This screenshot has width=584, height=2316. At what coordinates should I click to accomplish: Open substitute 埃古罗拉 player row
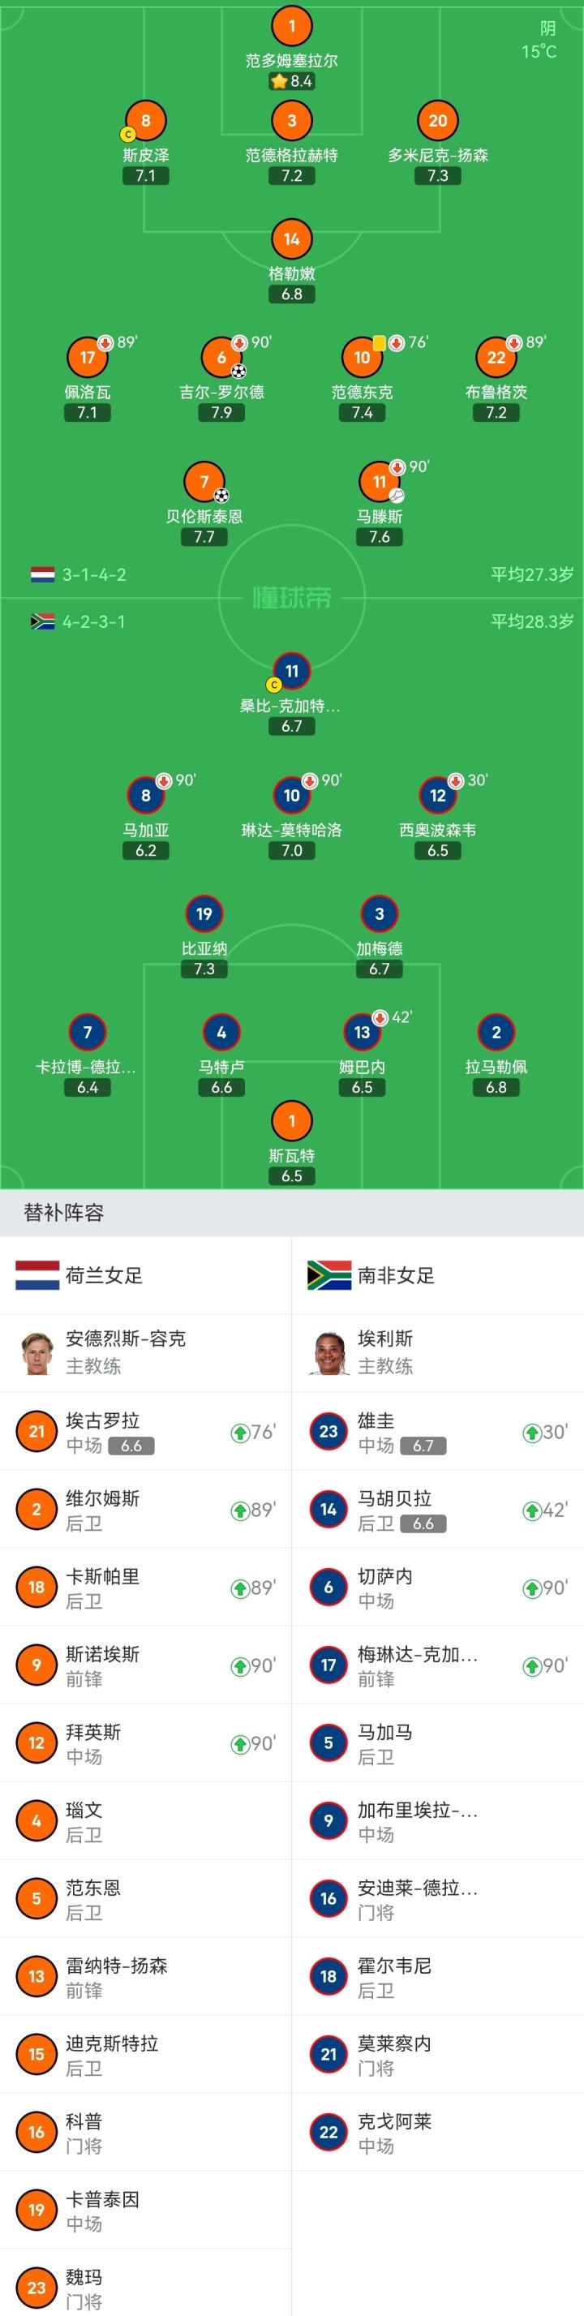145,1431
